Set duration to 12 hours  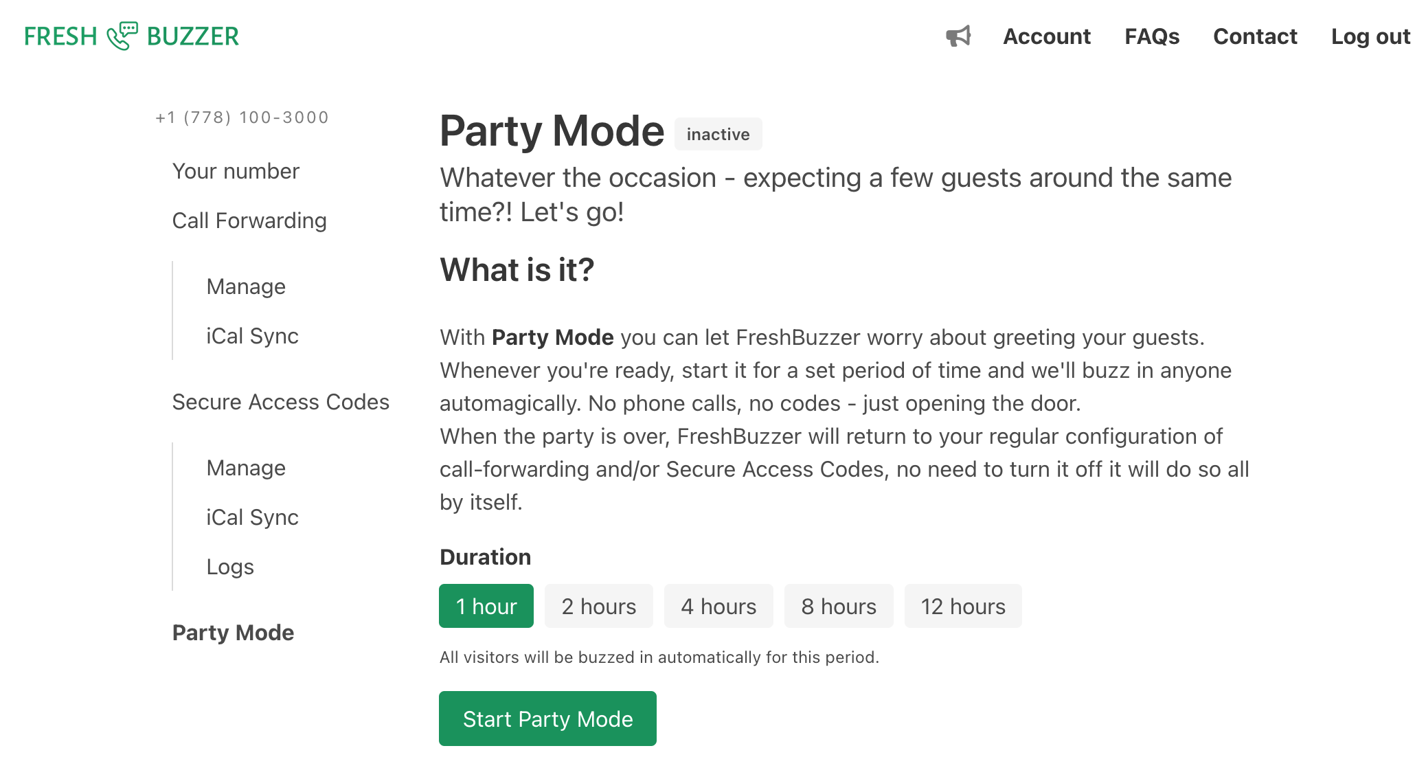tap(963, 606)
